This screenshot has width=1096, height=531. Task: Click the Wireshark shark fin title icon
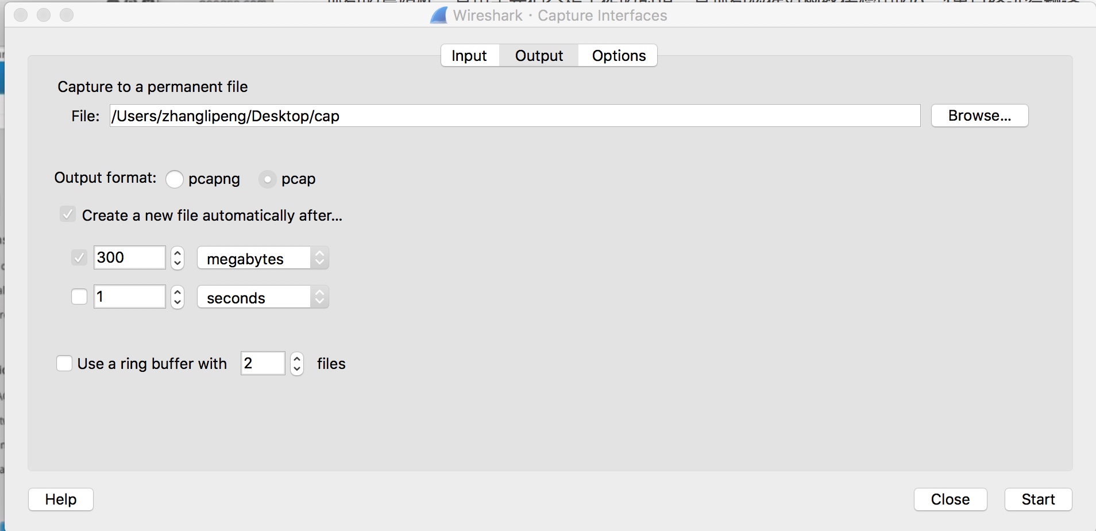coord(439,16)
